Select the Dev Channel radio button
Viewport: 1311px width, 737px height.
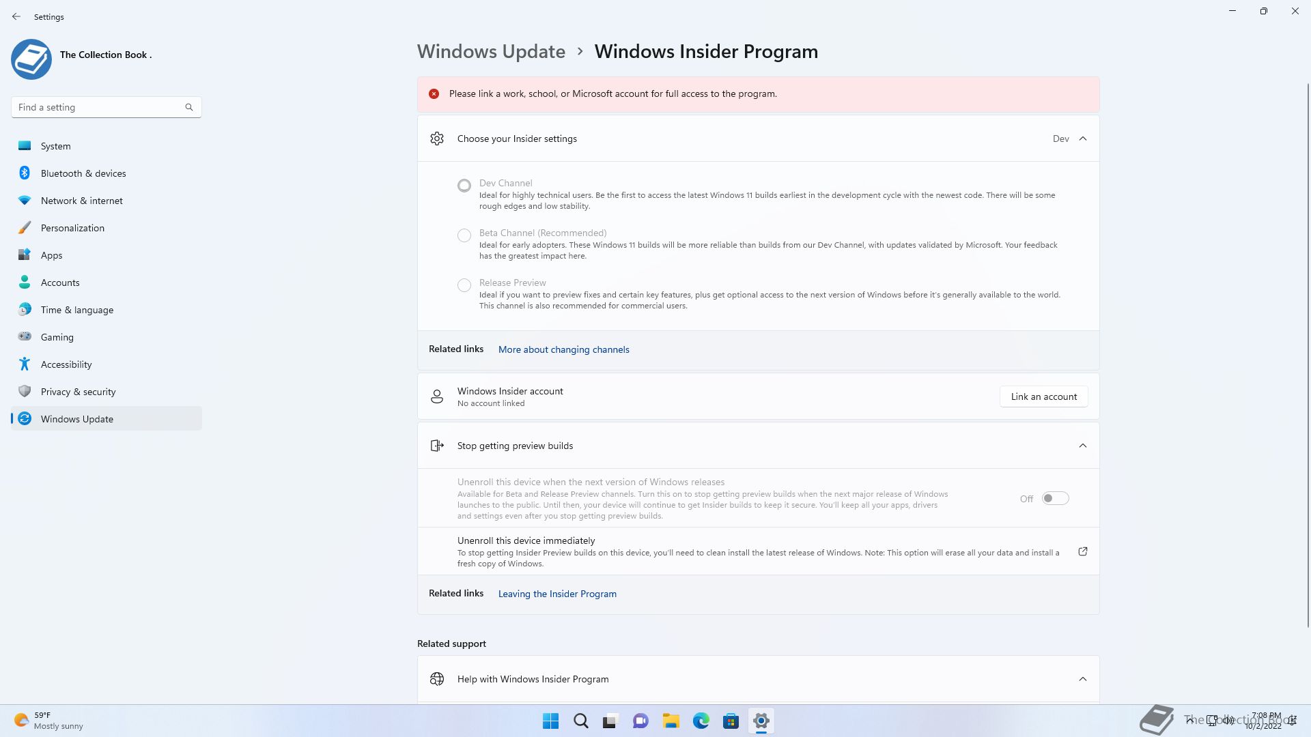464,185
